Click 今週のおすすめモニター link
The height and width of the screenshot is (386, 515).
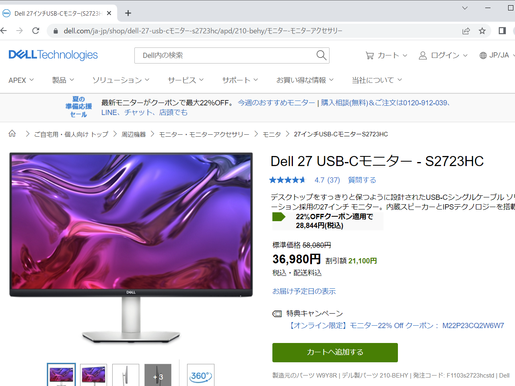click(276, 103)
